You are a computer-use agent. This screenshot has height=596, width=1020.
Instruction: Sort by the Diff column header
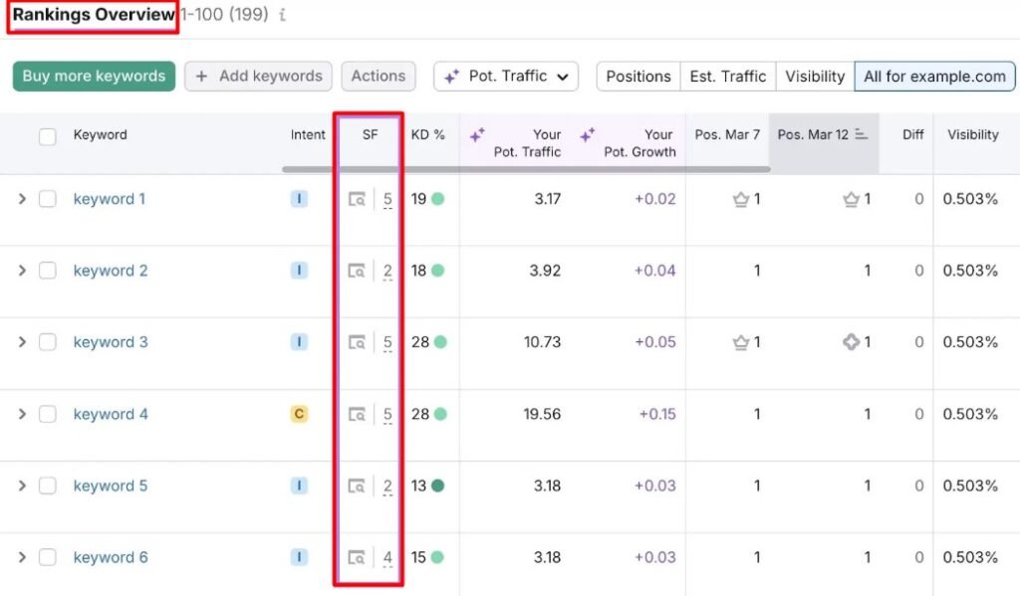click(x=912, y=134)
